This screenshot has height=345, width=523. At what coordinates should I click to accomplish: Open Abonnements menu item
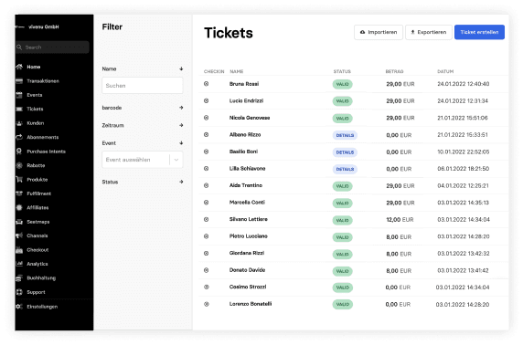pyautogui.click(x=42, y=137)
